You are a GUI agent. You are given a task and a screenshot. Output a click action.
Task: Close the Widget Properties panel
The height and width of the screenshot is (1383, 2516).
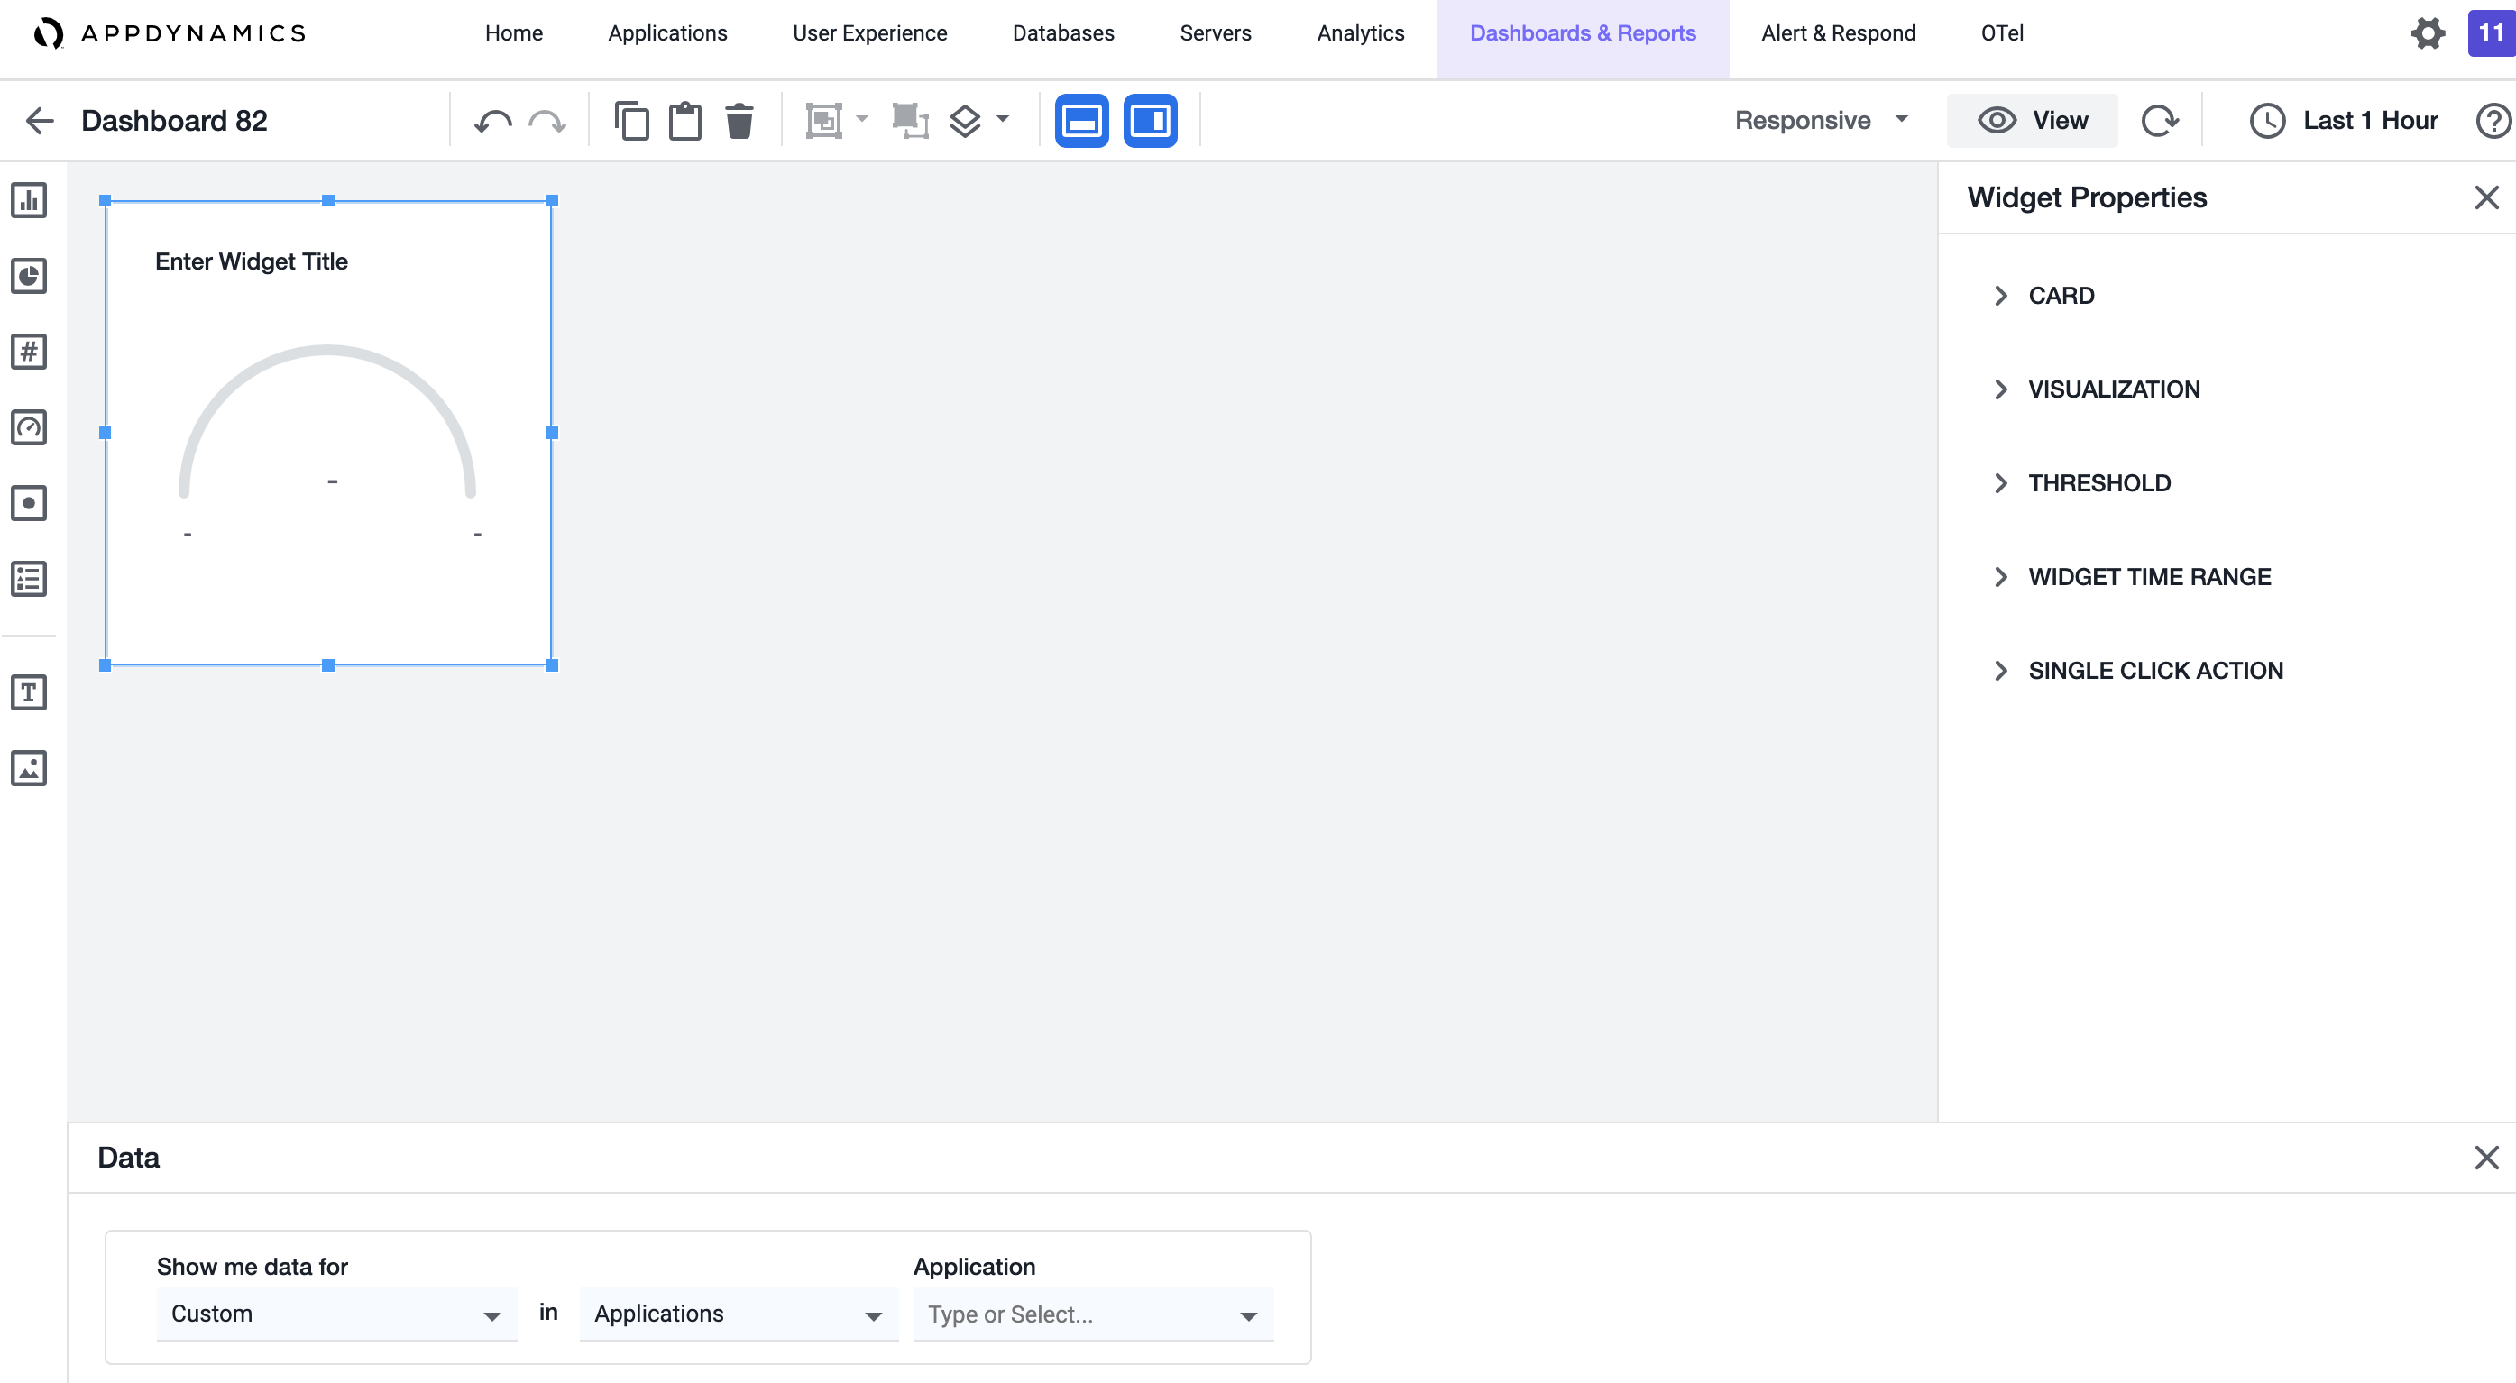(2487, 197)
